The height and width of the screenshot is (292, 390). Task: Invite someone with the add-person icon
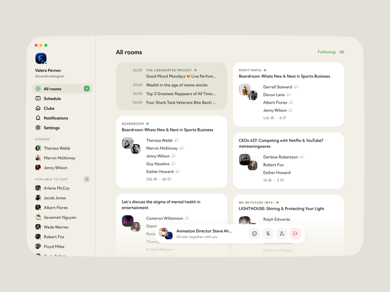click(x=281, y=234)
